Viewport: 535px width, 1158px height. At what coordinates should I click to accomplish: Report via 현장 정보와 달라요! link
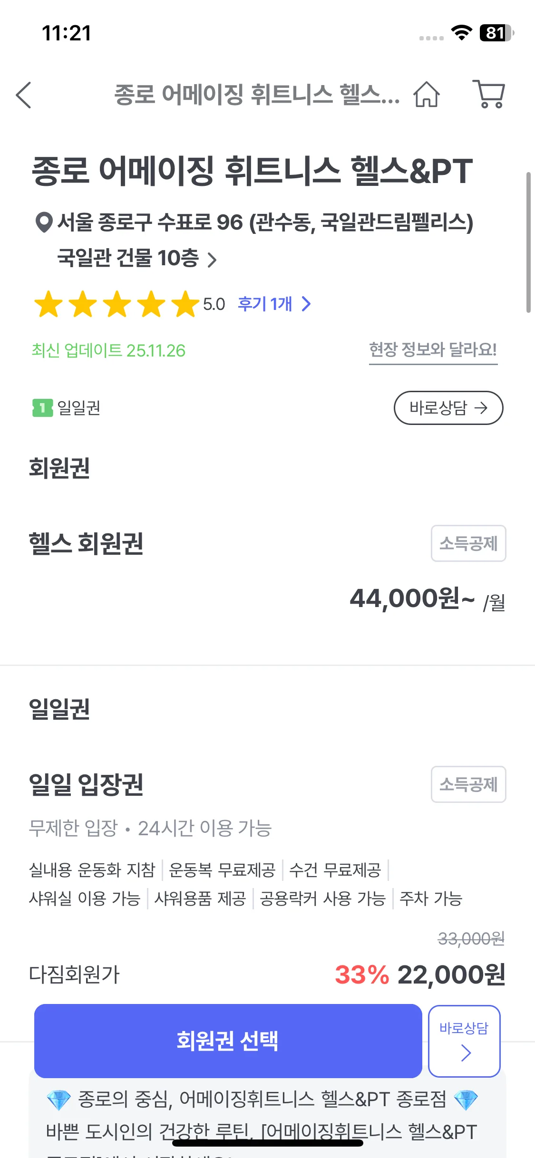(x=433, y=350)
